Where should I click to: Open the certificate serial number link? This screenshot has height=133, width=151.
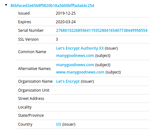[102, 31]
